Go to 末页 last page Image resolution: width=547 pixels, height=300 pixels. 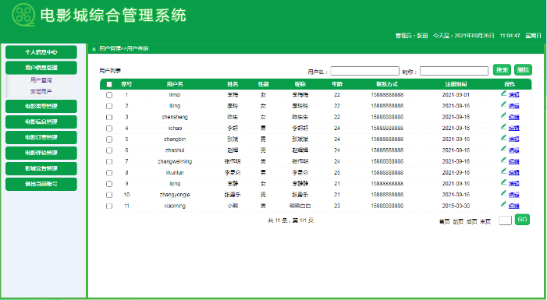tap(485, 221)
